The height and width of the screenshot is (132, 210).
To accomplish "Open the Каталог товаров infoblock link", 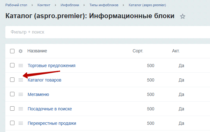I will click(44, 80).
